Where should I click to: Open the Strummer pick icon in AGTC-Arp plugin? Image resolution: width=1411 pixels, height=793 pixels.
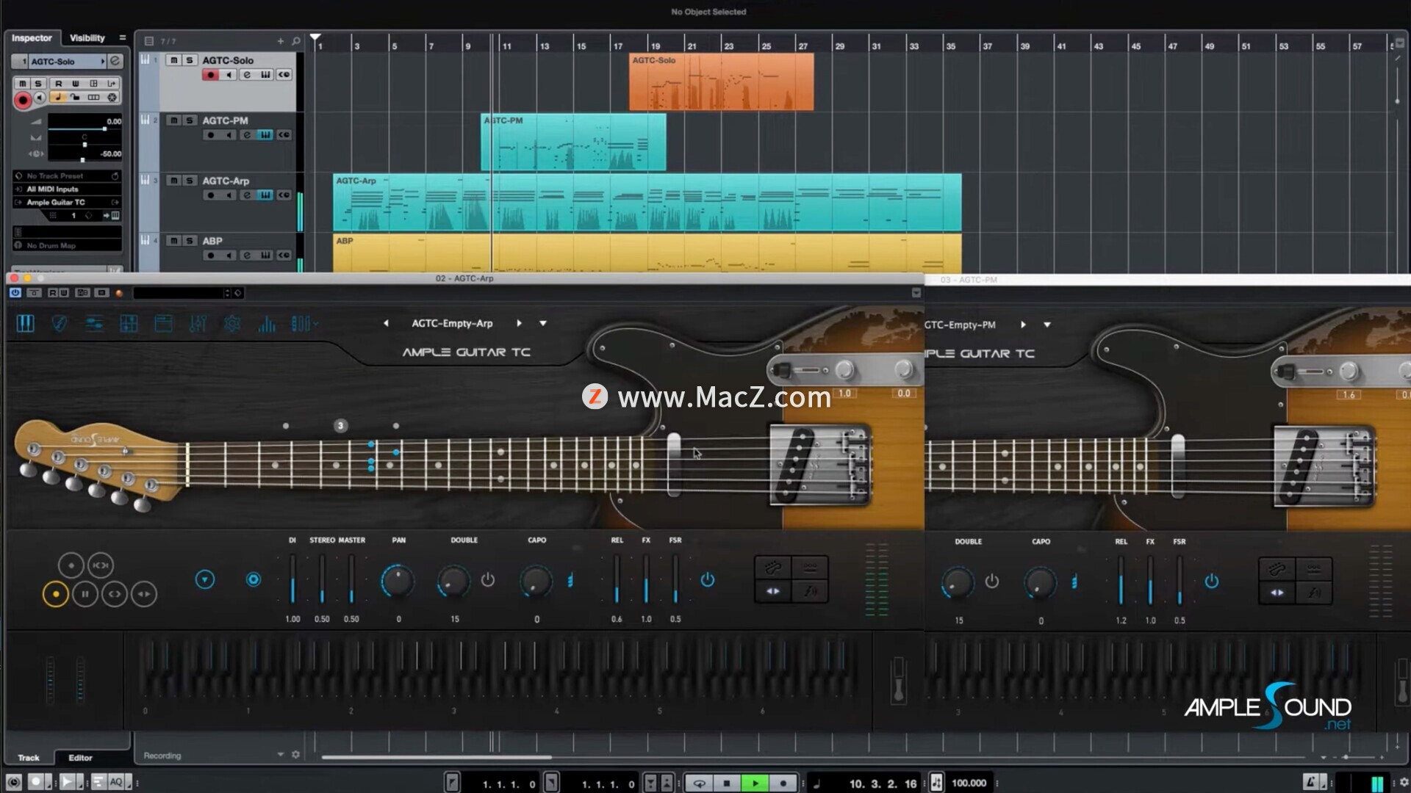tap(60, 323)
